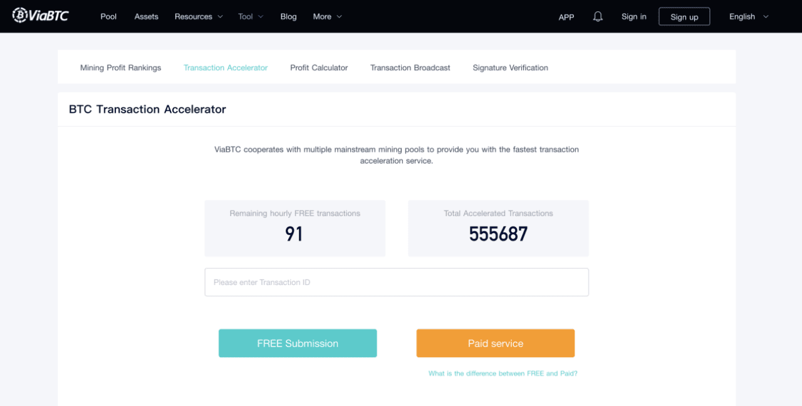802x406 pixels.
Task: Click the Total Accelerated Transactions label
Action: pos(498,214)
